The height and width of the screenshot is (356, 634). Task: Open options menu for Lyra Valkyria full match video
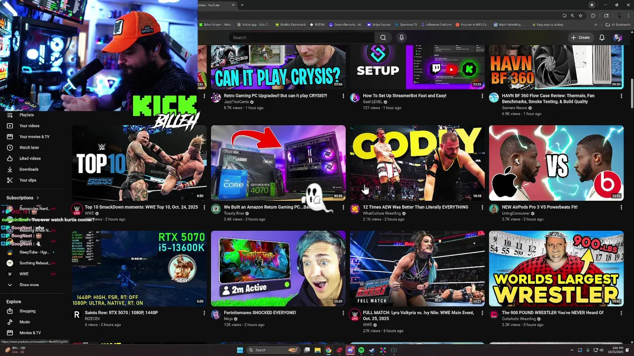[x=482, y=313]
